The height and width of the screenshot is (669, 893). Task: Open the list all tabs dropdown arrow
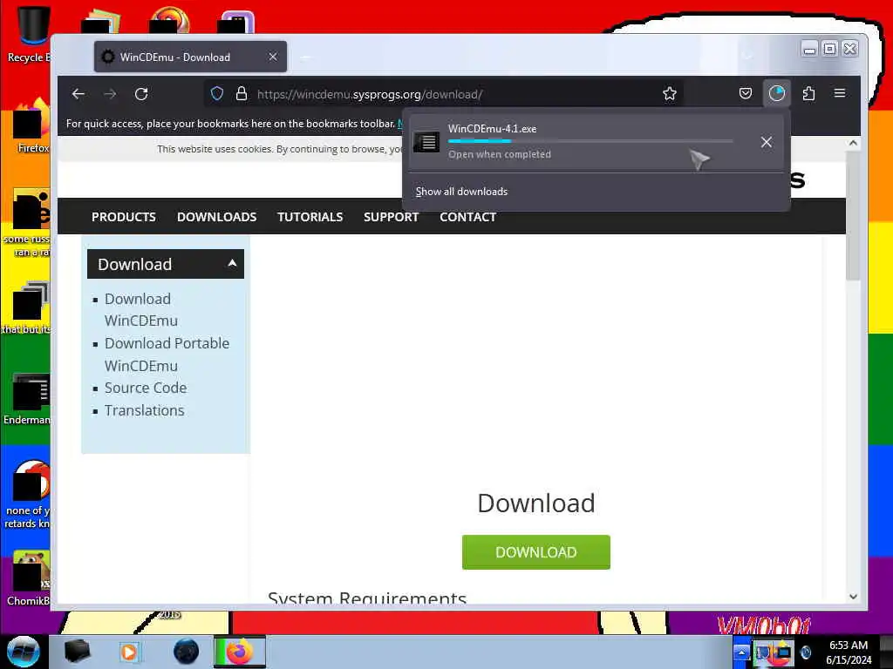[x=747, y=57]
